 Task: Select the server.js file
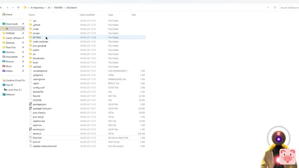click(37, 134)
